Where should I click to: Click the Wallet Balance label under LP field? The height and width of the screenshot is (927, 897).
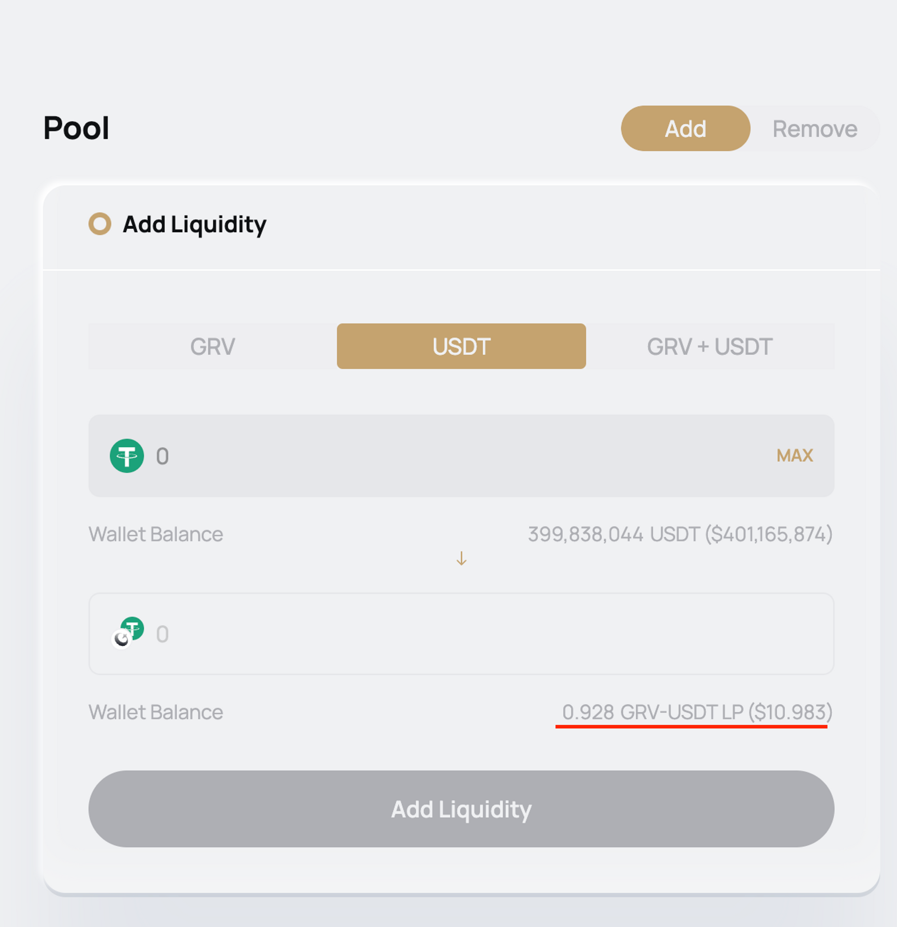click(156, 712)
